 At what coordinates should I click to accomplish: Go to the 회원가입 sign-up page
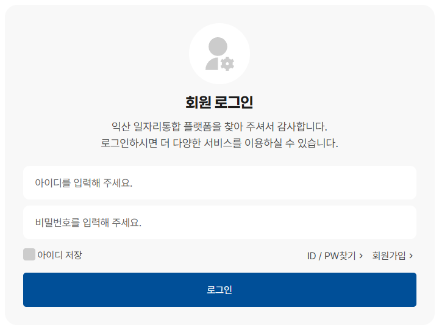[389, 256]
